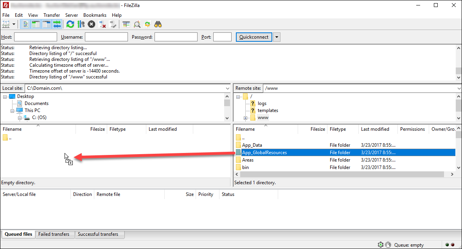Toggle the message log display
The width and height of the screenshot is (462, 249).
click(25, 25)
